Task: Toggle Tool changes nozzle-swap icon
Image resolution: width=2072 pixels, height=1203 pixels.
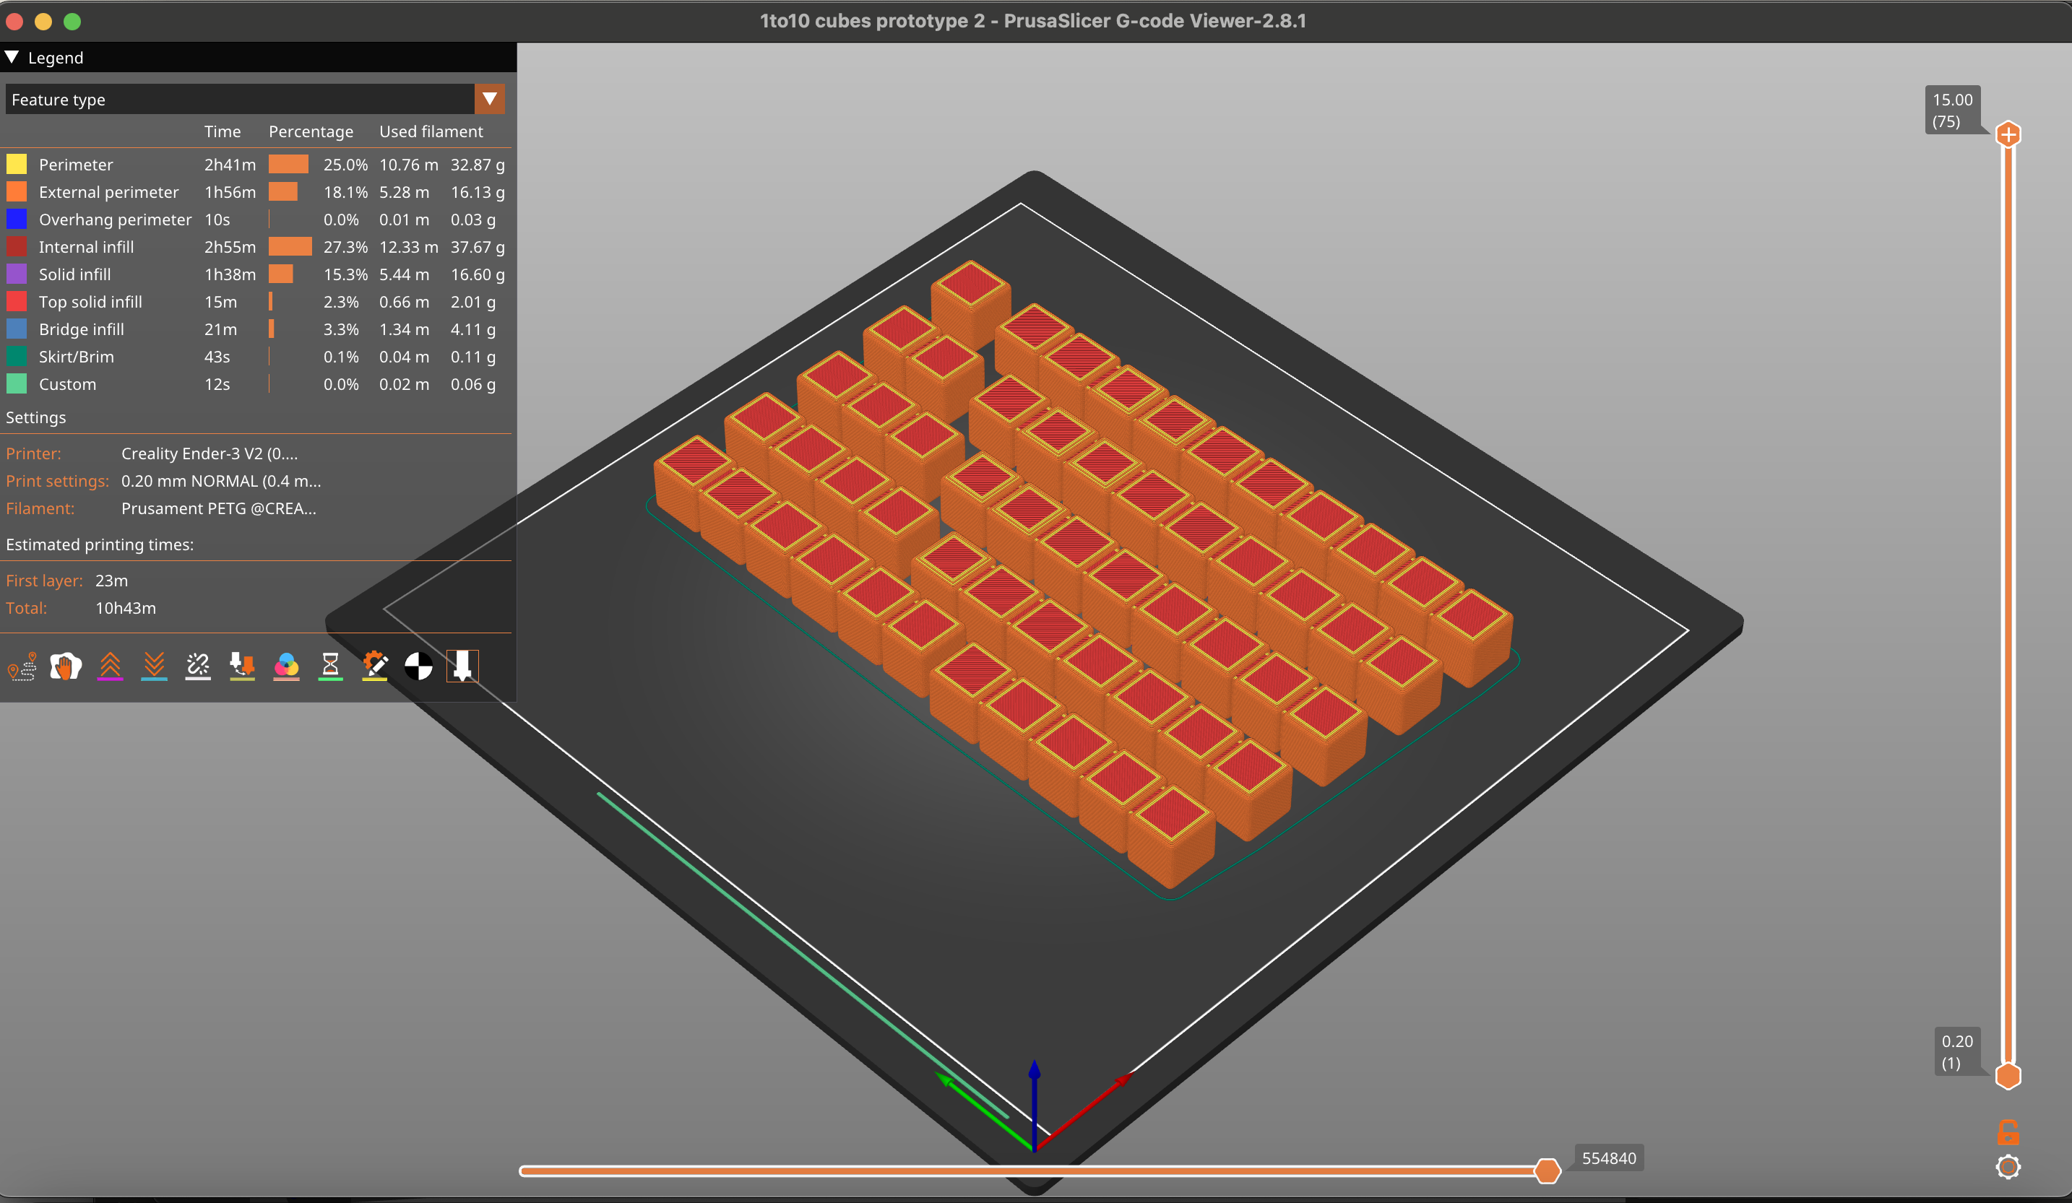Action: click(242, 666)
